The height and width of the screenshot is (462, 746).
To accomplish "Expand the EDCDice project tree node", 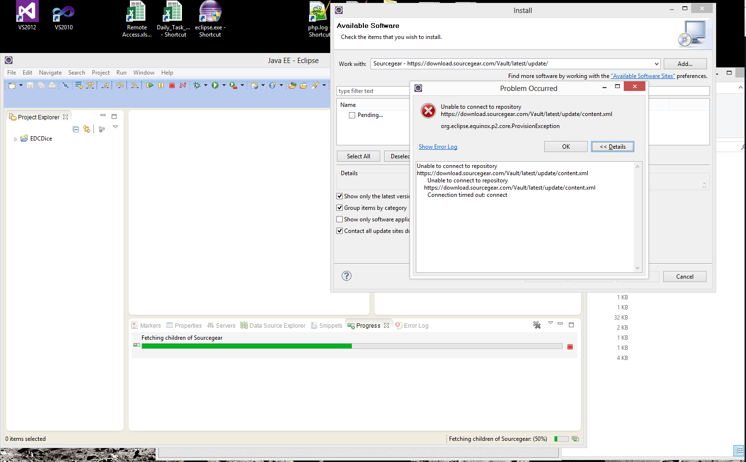I will 15,139.
